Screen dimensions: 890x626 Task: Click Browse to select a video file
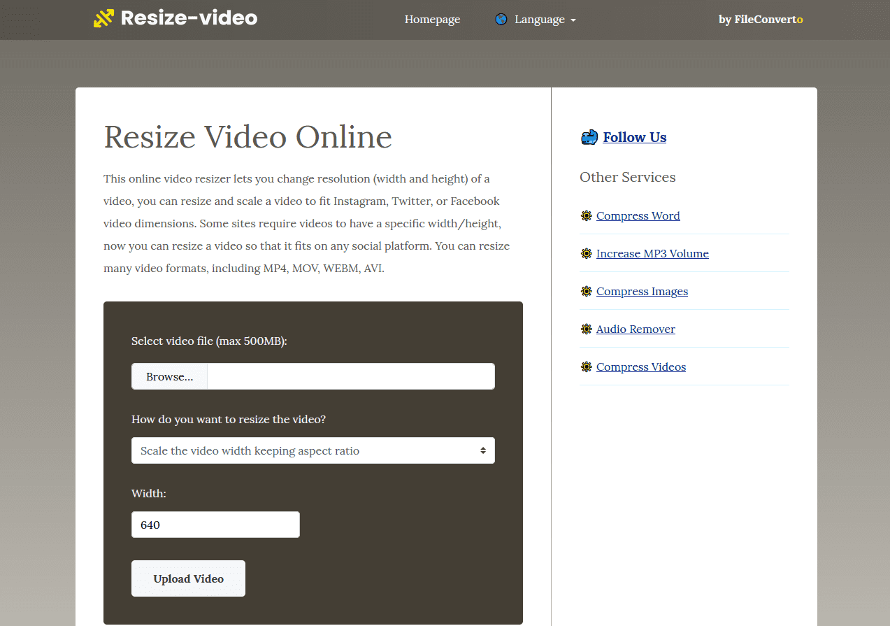point(169,376)
